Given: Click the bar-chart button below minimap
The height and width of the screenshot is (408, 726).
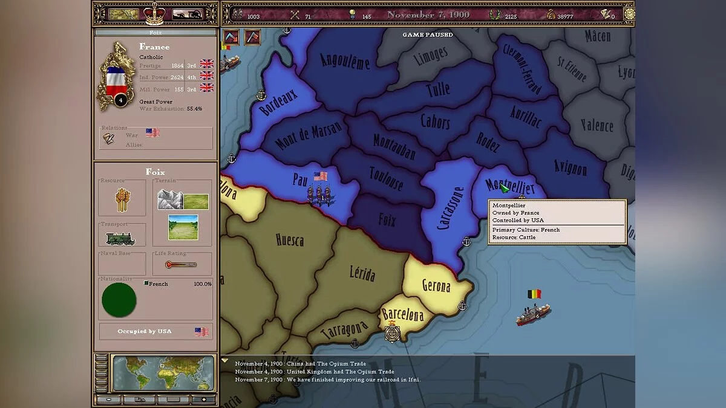Looking at the screenshot, I should click(139, 400).
